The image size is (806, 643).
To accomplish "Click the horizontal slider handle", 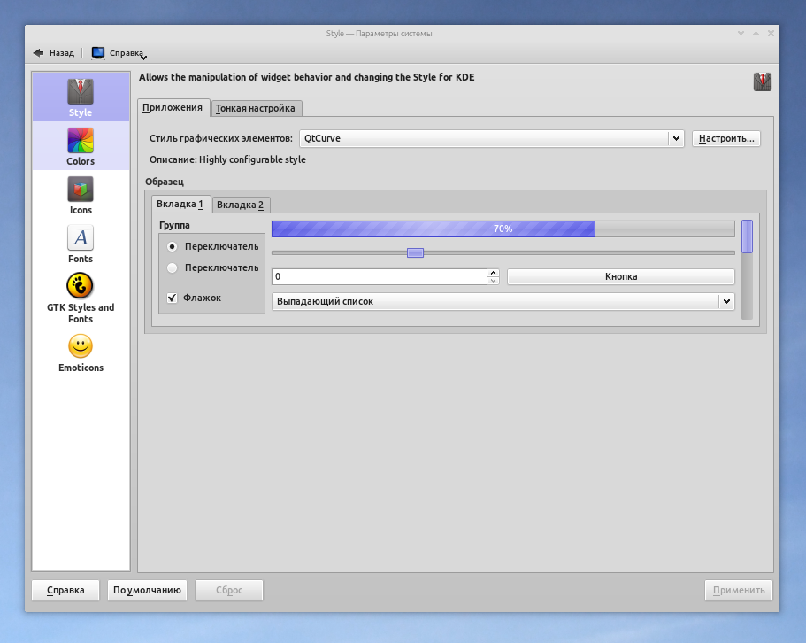I will coord(415,252).
